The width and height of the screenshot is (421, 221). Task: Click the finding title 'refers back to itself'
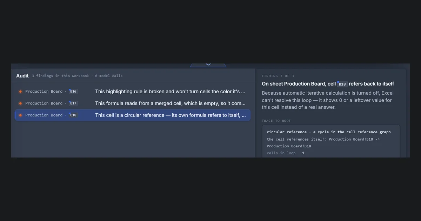click(371, 84)
